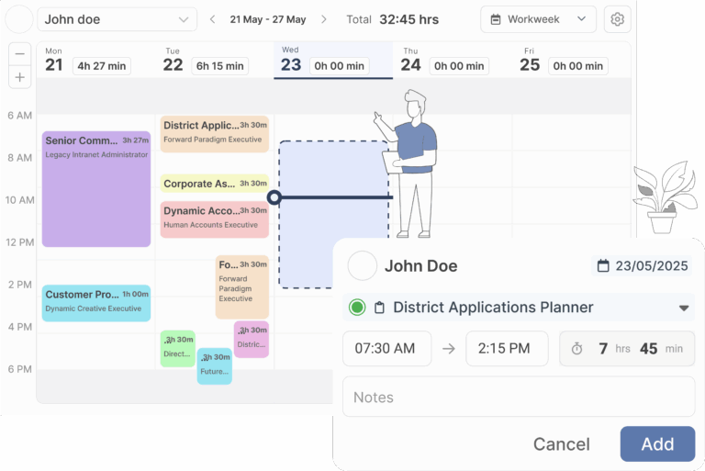Click the calendar icon beside 23/05/2025

click(603, 266)
